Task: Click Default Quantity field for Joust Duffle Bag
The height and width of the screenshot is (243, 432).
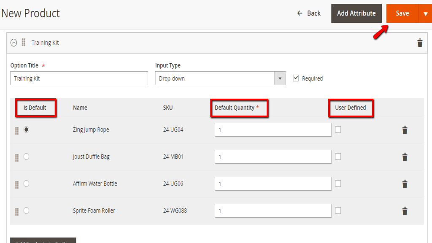Action: tap(273, 157)
